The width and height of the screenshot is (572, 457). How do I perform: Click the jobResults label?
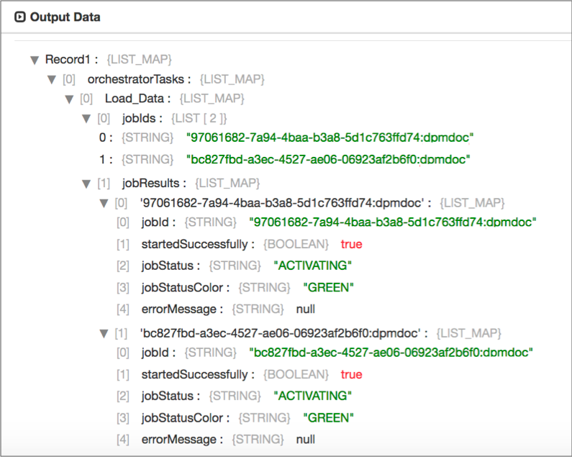click(x=155, y=184)
